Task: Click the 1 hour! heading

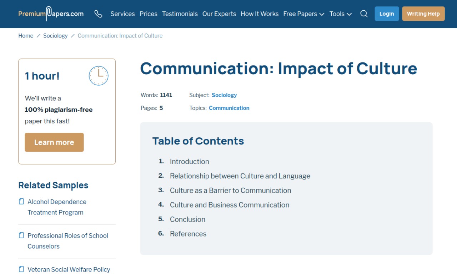Action: (x=42, y=76)
